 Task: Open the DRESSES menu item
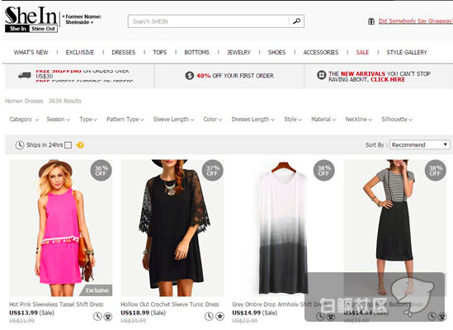124,52
